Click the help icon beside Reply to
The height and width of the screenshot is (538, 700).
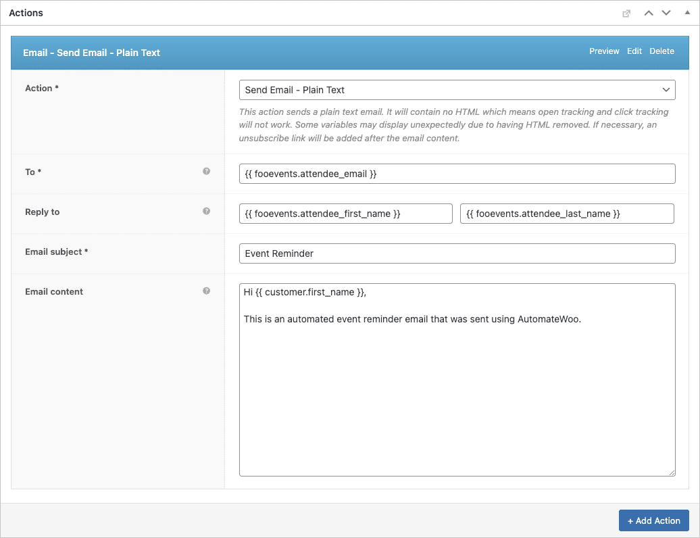click(207, 211)
